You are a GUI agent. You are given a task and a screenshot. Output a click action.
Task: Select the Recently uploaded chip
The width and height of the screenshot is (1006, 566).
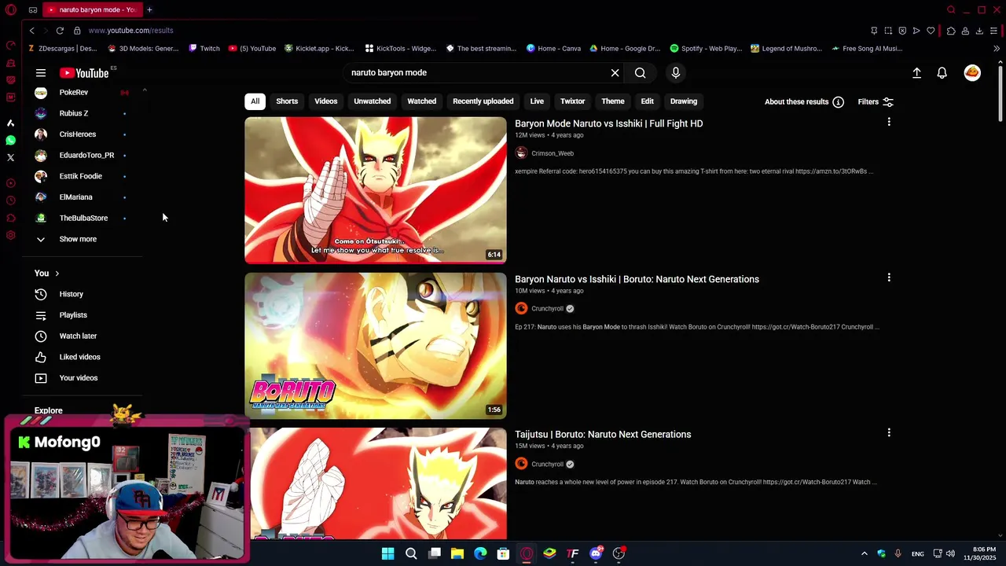[x=483, y=101]
